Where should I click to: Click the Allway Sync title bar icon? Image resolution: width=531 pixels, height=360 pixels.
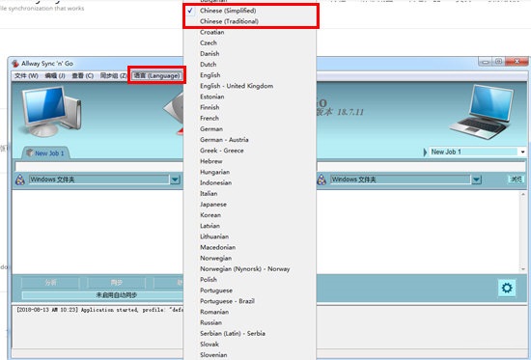[x=15, y=64]
